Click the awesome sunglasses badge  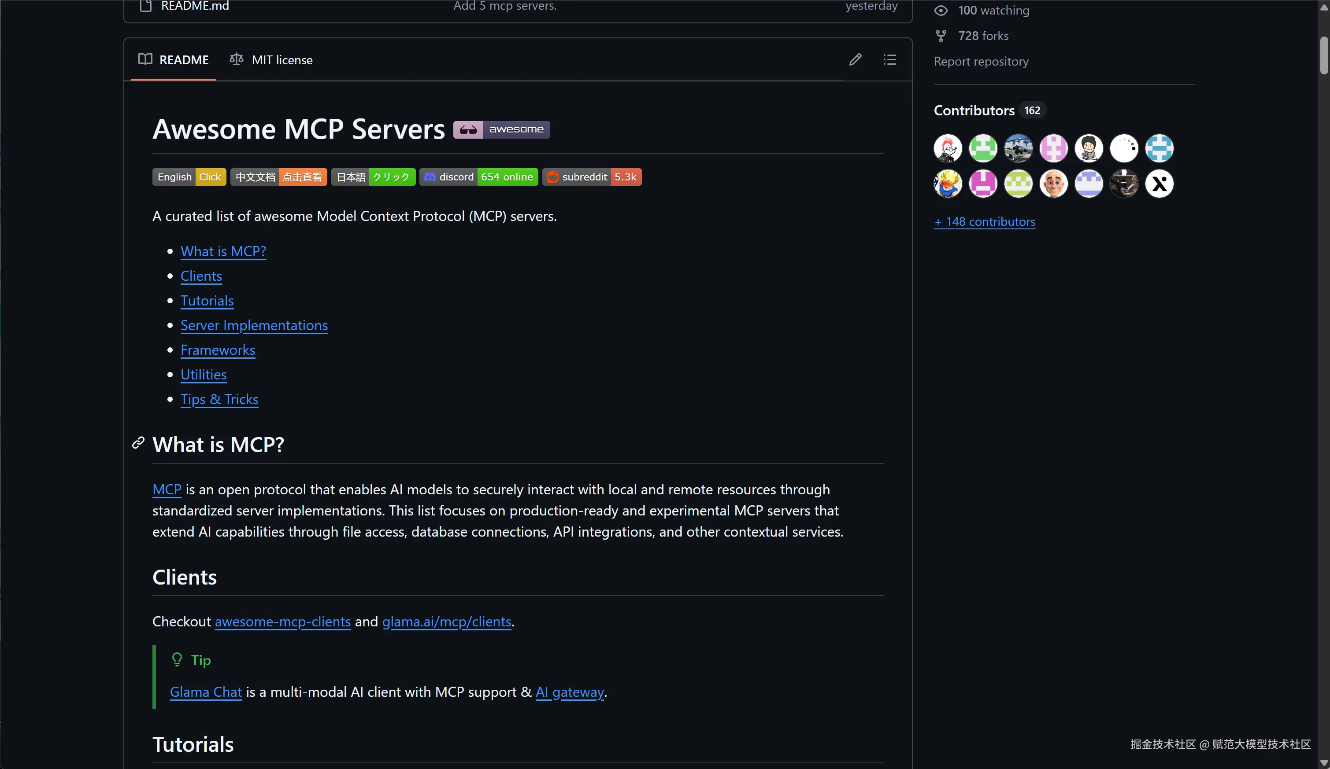(x=501, y=130)
